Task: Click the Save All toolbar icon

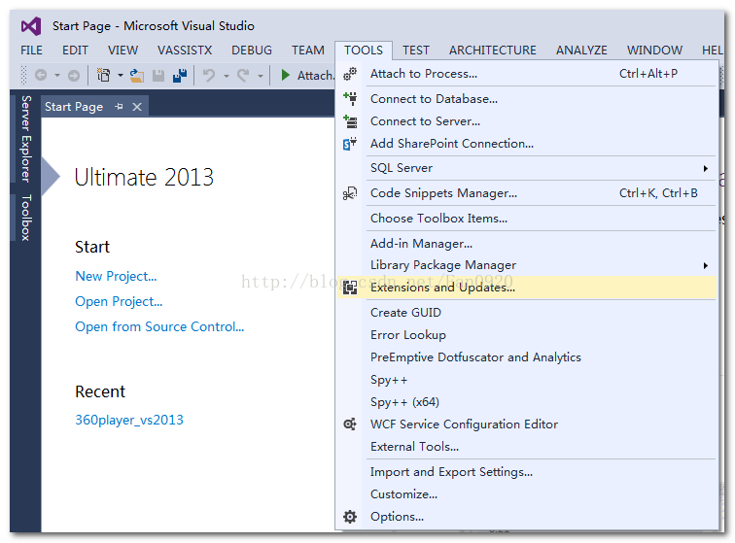Action: click(x=180, y=75)
